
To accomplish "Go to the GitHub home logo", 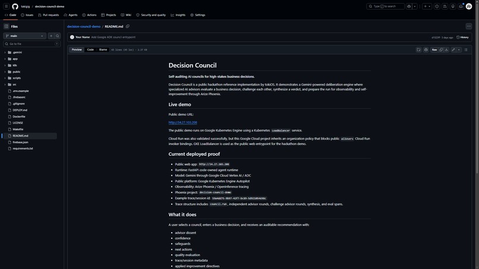I will point(15,6).
